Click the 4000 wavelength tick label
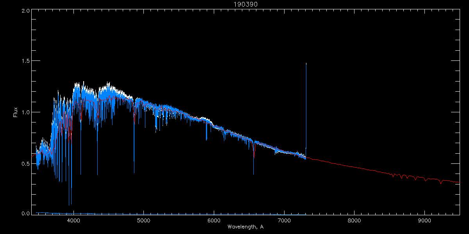This screenshot has width=469, height=234. pyautogui.click(x=73, y=221)
